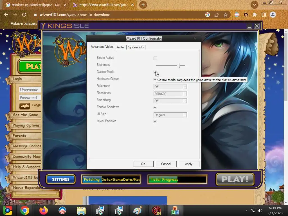Toggle the Classic Mode checkbox
The image size is (288, 216).
pos(155,72)
